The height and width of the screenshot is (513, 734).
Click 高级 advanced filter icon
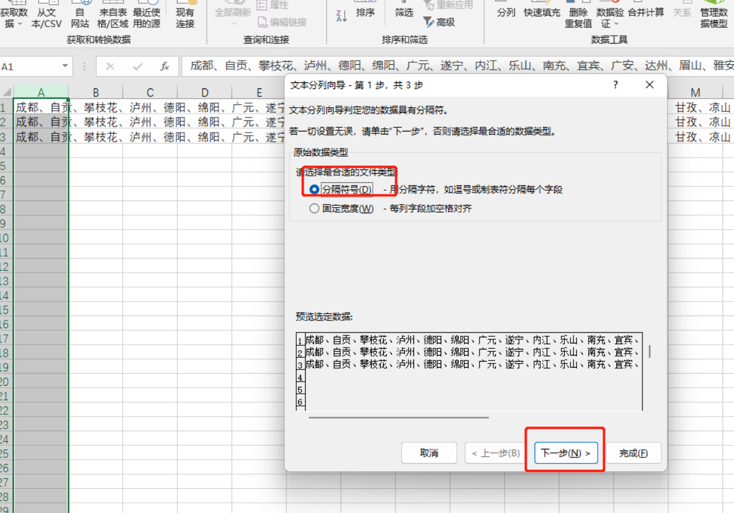tap(439, 22)
